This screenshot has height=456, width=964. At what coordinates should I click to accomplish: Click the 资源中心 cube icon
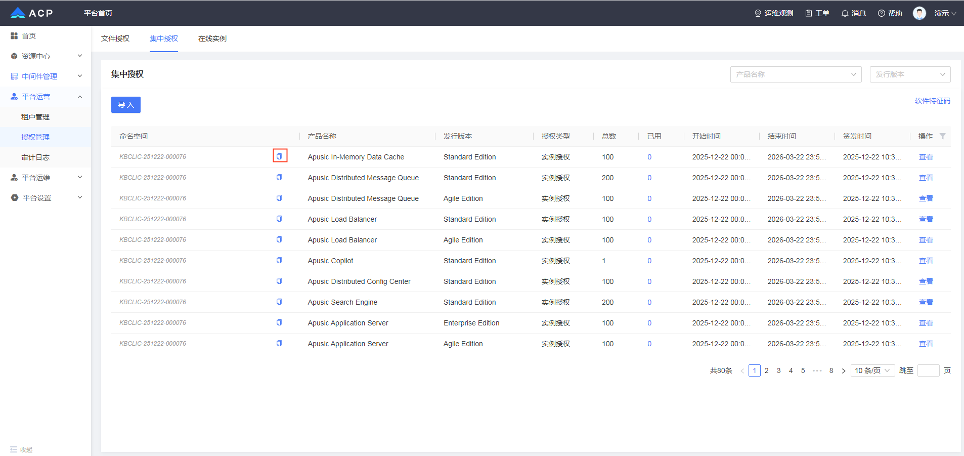click(x=14, y=56)
